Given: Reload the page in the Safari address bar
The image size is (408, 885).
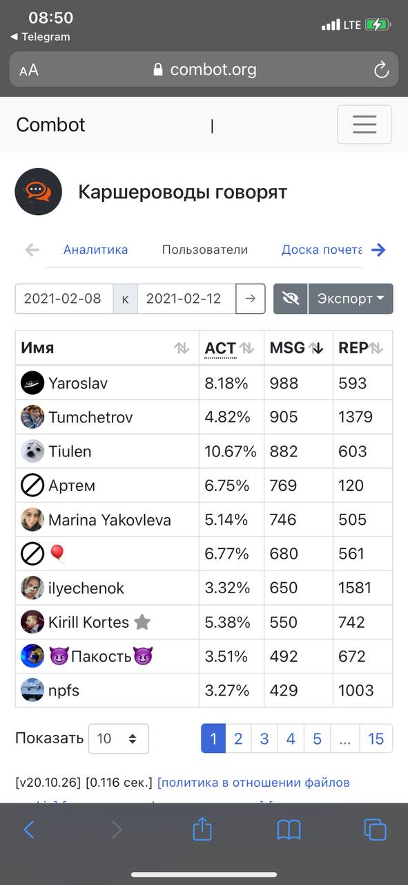Looking at the screenshot, I should click(381, 70).
